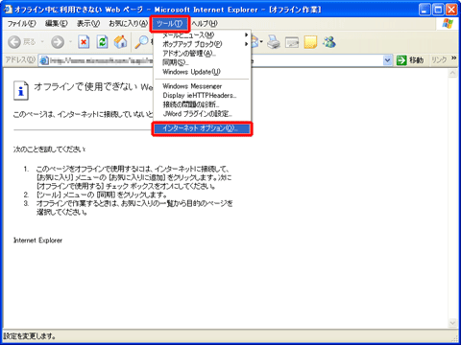Click the リンク links toolbar label
Viewport: 461px width, 345px height.
tap(439, 60)
